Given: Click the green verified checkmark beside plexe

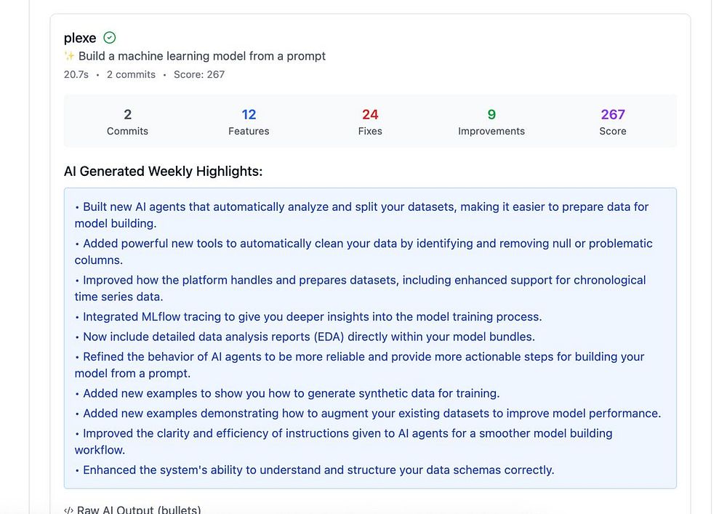Looking at the screenshot, I should click(110, 38).
